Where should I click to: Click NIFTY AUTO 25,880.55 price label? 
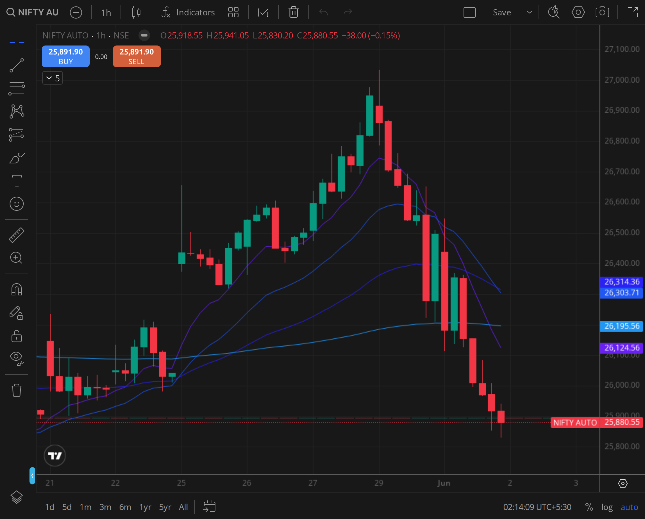(597, 423)
